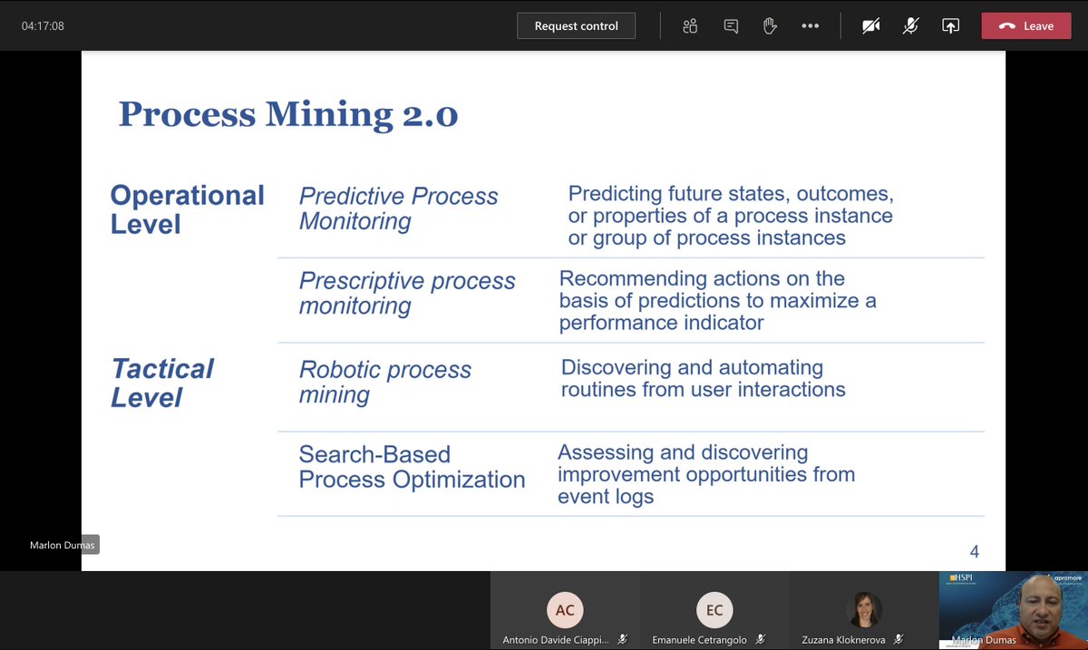The image size is (1088, 650).
Task: Select Antonio Davide Ciappi participant tile
Action: (x=565, y=610)
